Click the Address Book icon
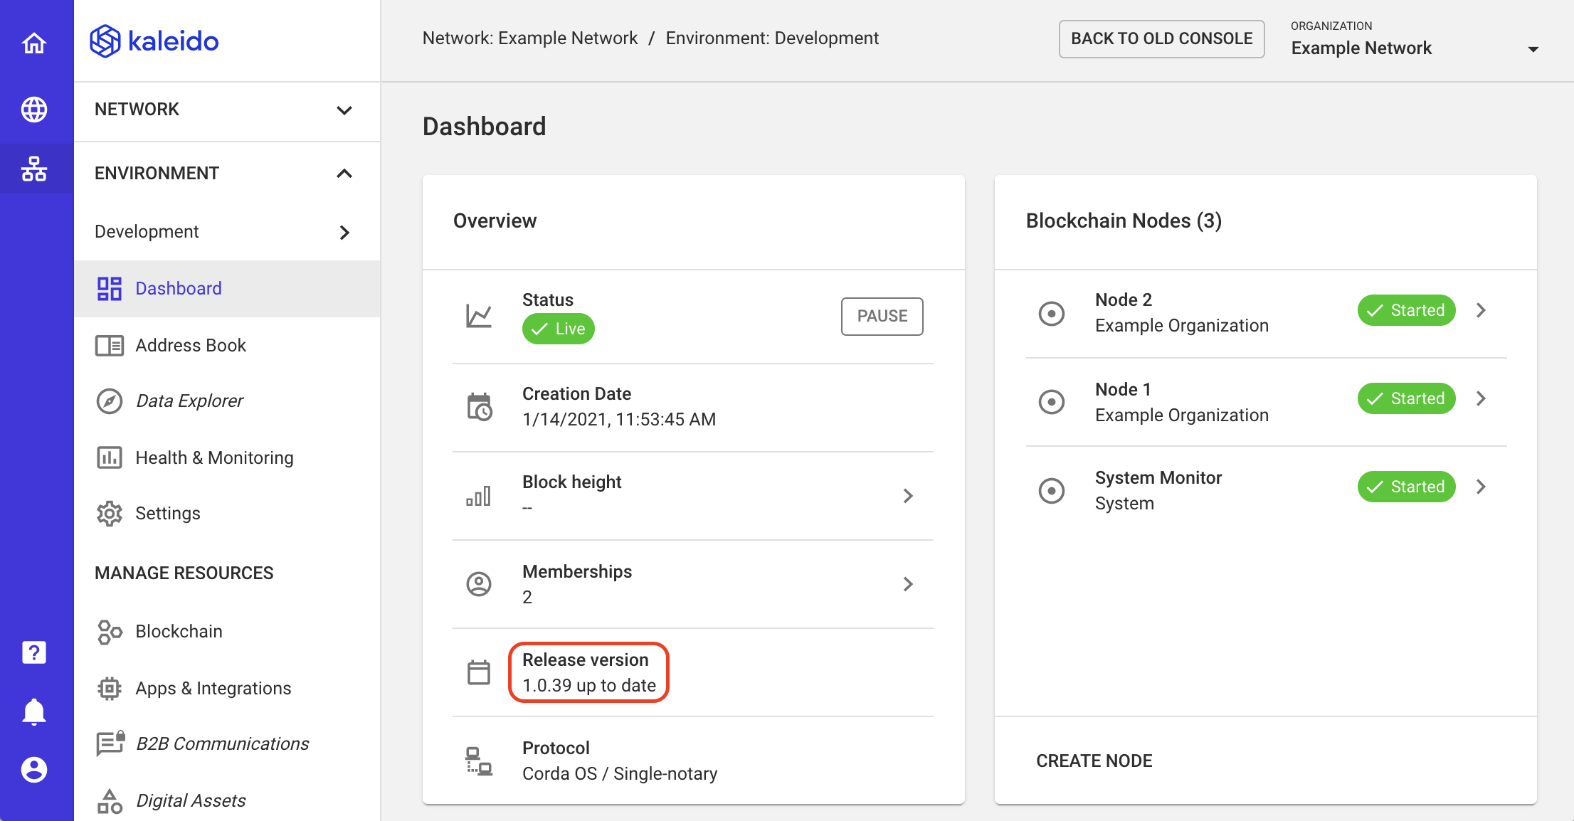Image resolution: width=1574 pixels, height=821 pixels. (110, 344)
